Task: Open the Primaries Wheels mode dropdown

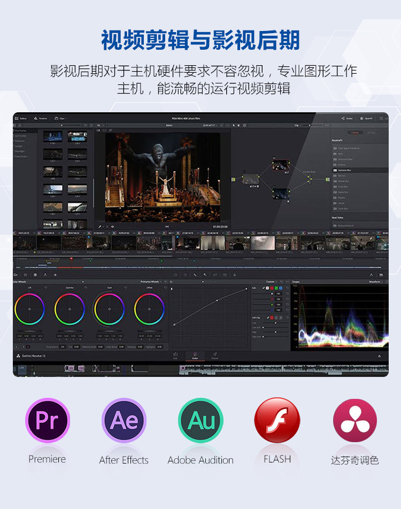Action: pyautogui.click(x=151, y=282)
